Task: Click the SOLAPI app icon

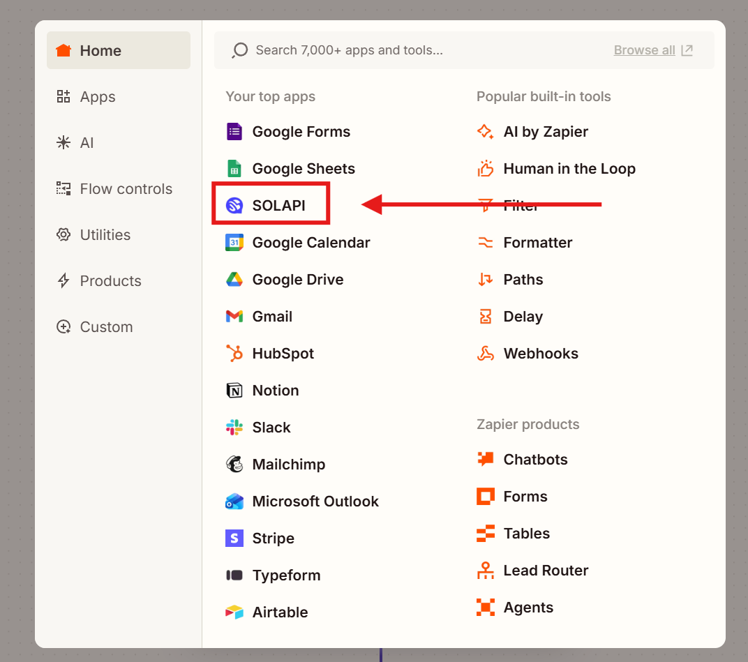Action: (x=234, y=206)
